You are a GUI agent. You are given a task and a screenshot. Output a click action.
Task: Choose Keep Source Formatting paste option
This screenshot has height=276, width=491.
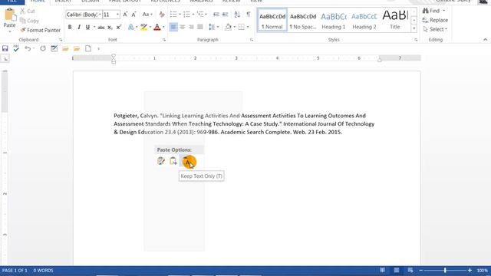(161, 161)
